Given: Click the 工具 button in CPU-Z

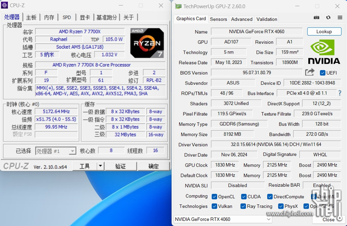Looking at the screenshot, I should (85, 166).
